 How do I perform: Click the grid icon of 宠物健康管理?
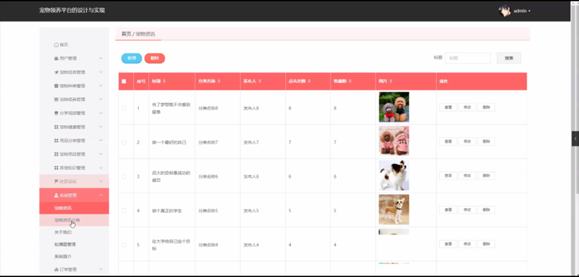(56, 126)
